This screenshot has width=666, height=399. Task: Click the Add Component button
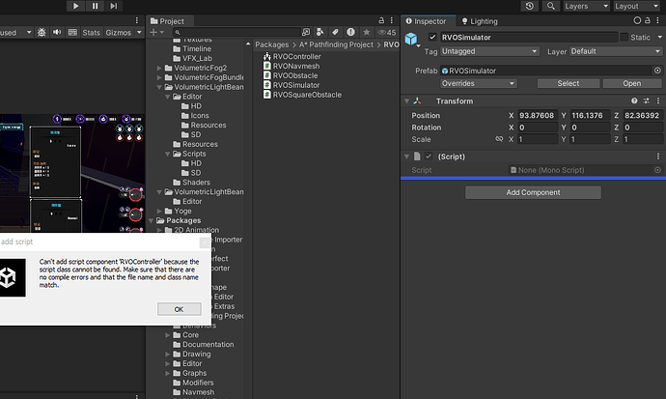(x=533, y=192)
